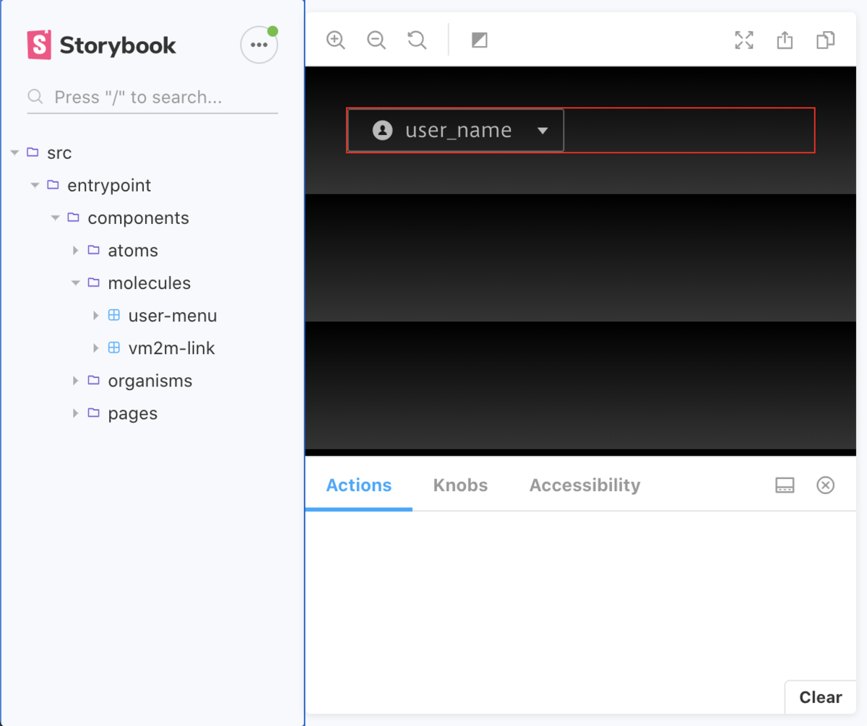Click the dropdown caret next to user_name
This screenshot has height=726, width=867.
tap(543, 131)
